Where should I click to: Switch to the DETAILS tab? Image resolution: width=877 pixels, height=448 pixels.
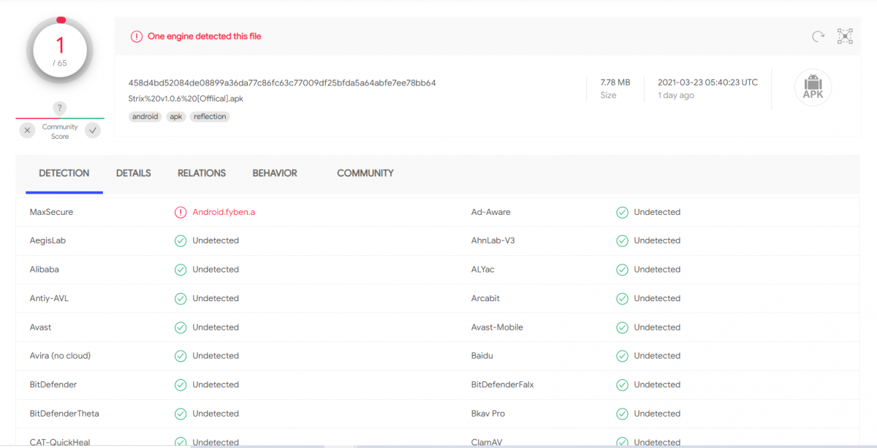click(x=133, y=173)
